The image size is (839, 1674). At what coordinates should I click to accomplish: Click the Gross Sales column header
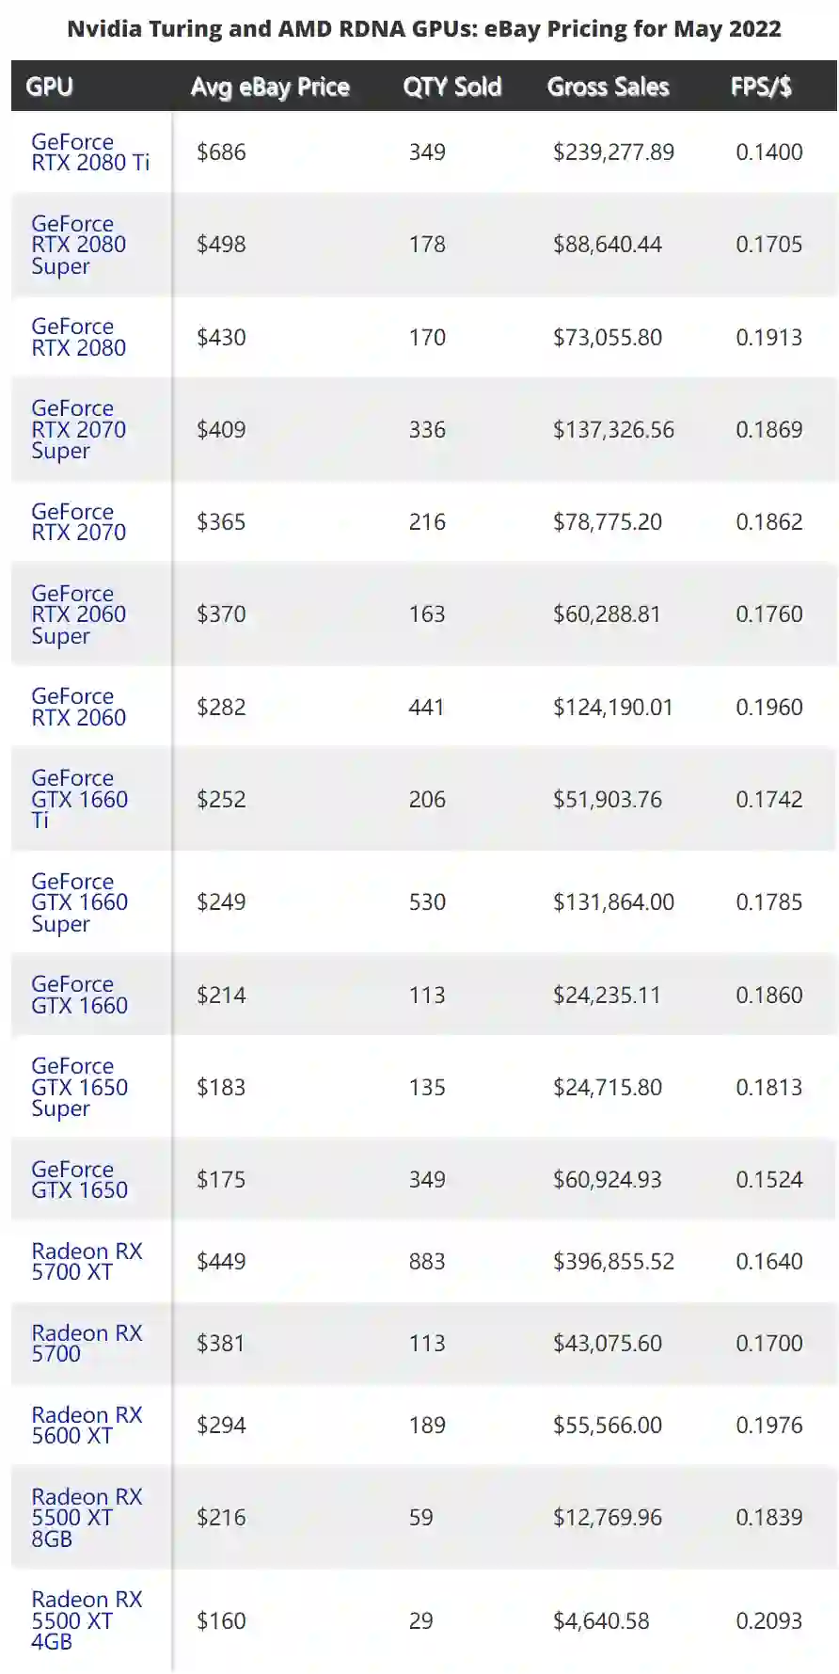click(608, 87)
